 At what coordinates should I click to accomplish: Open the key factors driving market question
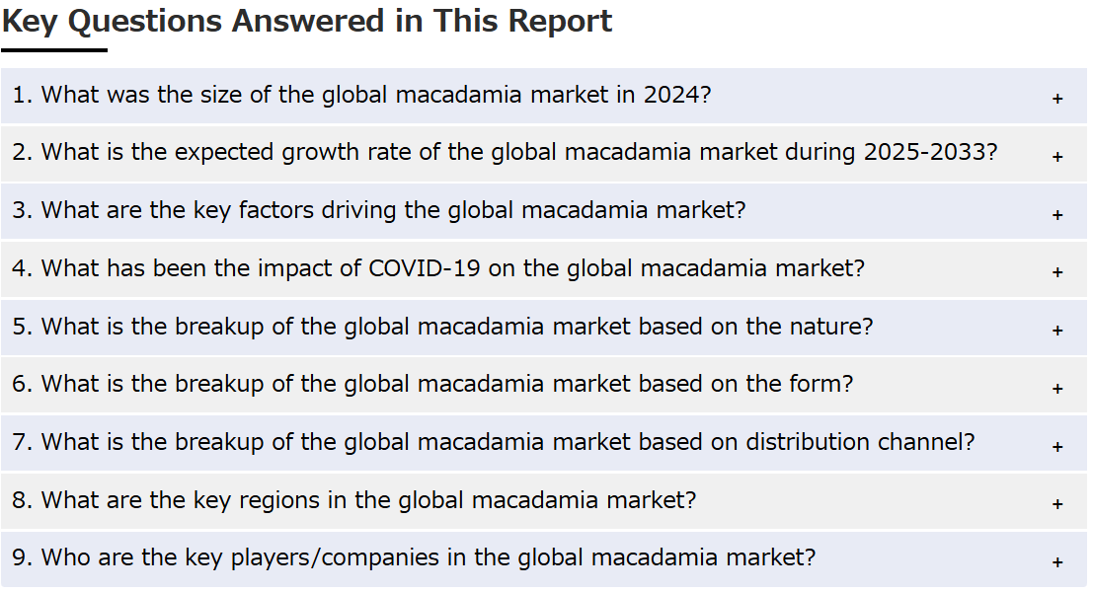[x=378, y=211]
